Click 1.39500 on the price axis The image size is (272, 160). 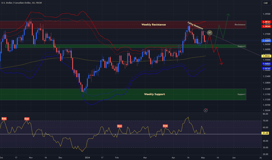pos(266,14)
